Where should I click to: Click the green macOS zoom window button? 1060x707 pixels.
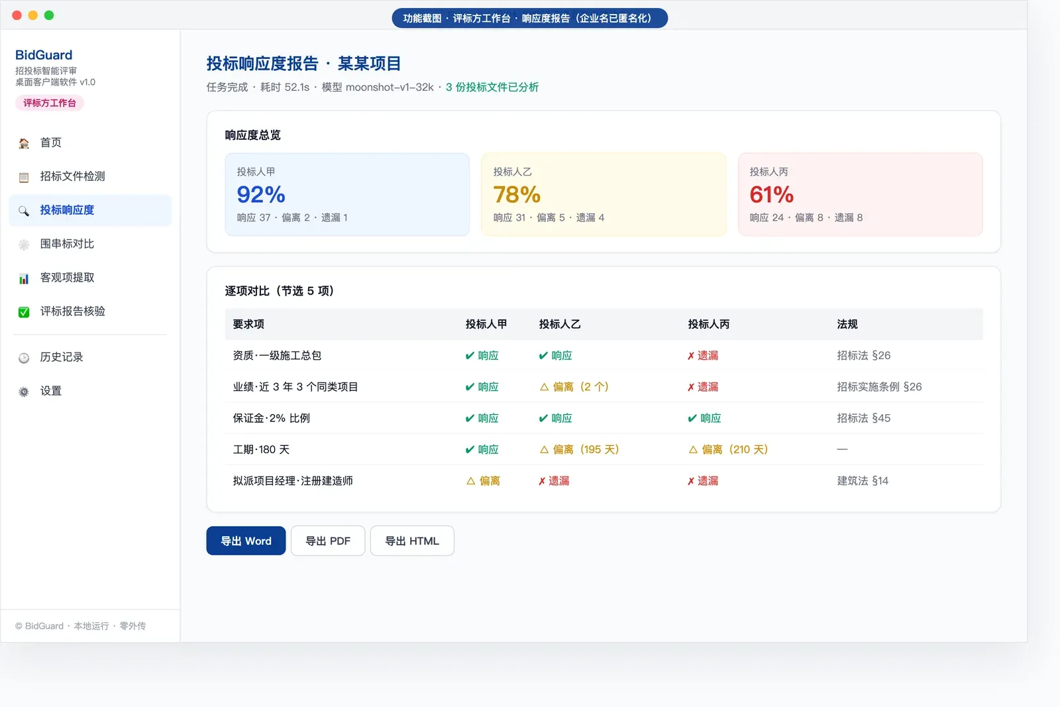pyautogui.click(x=49, y=15)
